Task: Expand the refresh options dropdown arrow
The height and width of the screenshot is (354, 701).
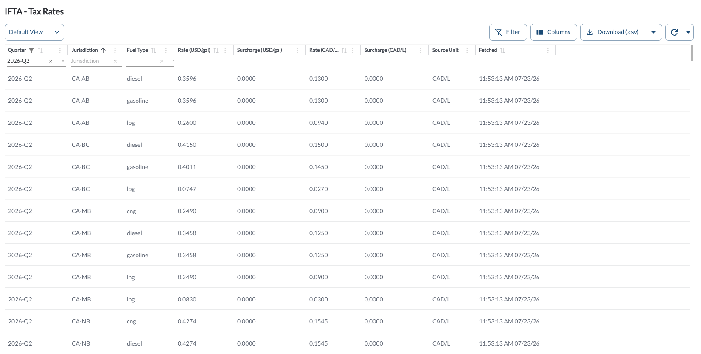Action: coord(688,32)
